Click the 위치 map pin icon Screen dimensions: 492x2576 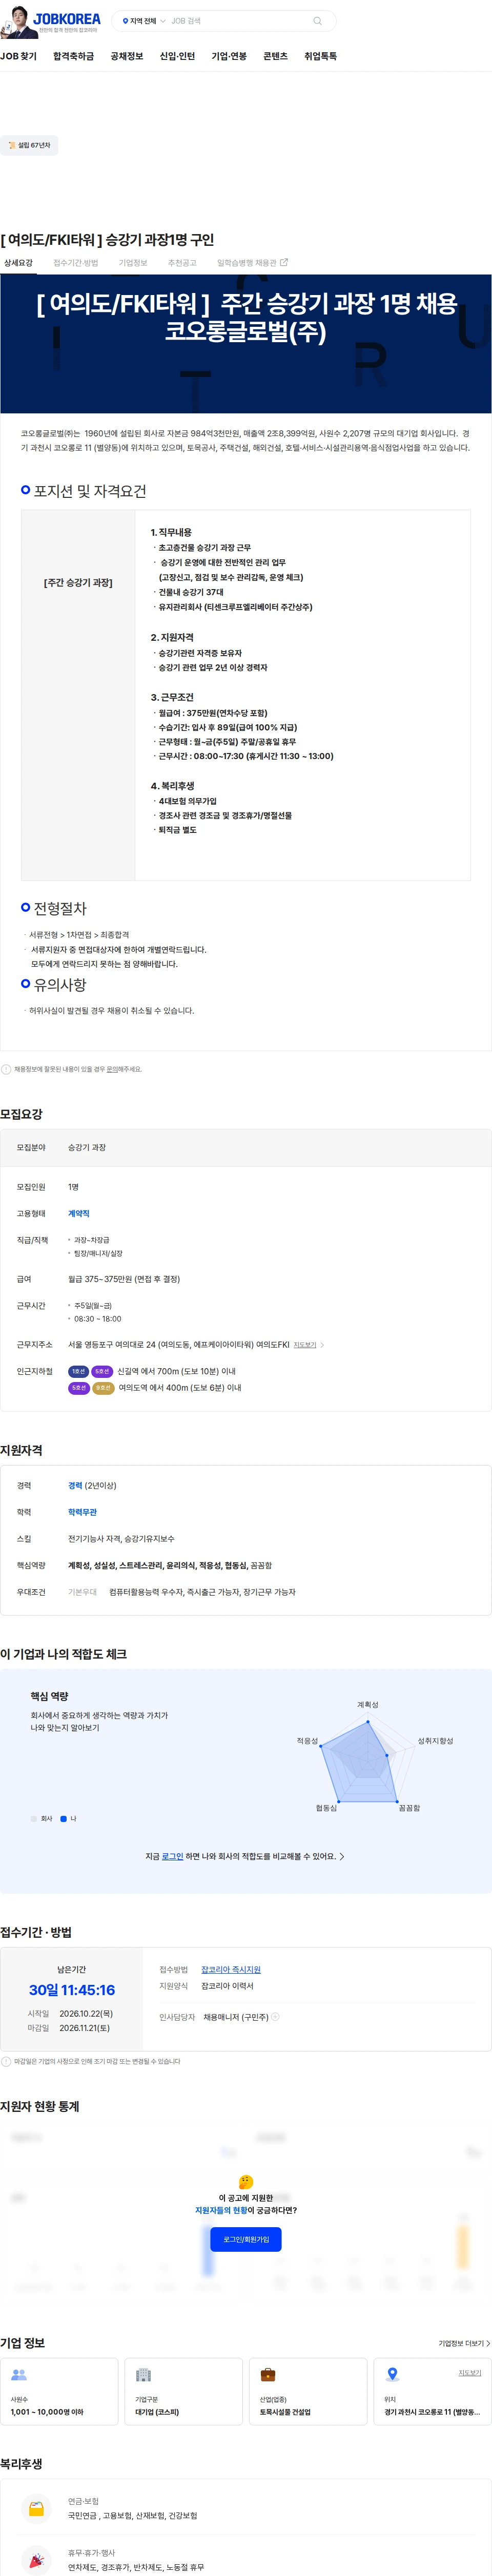pos(392,2375)
